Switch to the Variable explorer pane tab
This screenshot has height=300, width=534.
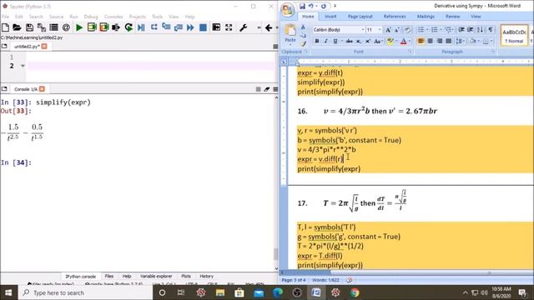(156, 277)
